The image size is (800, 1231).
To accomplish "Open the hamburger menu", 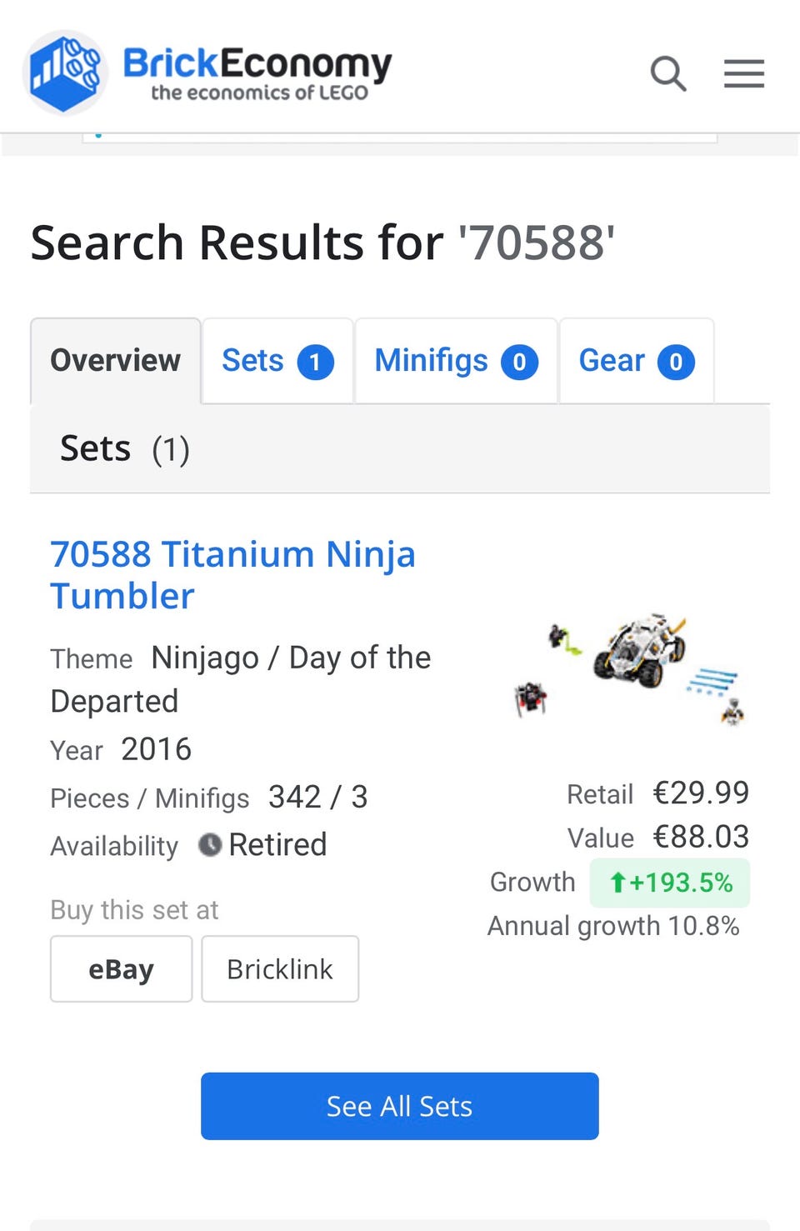I will (x=743, y=74).
